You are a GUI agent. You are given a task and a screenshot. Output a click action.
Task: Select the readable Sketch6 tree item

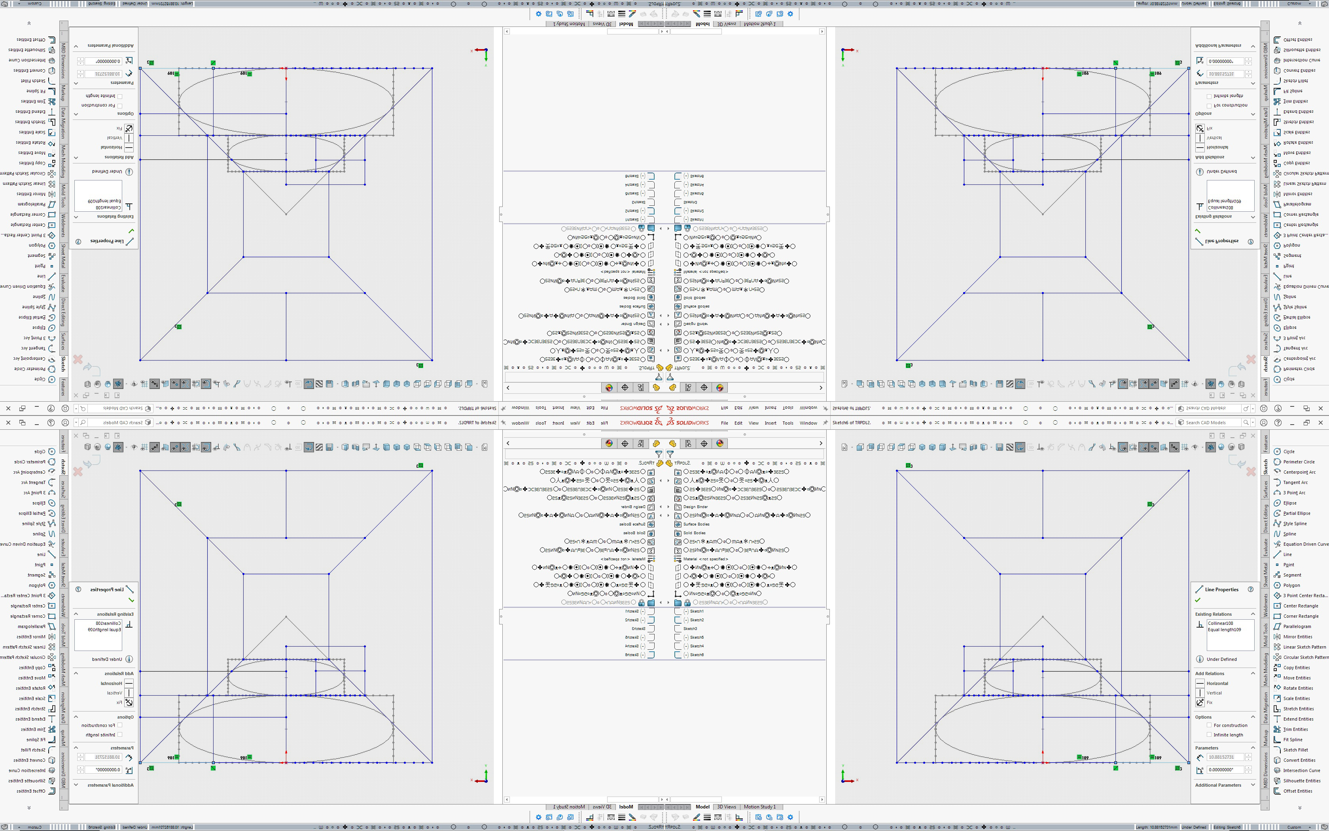tap(697, 655)
